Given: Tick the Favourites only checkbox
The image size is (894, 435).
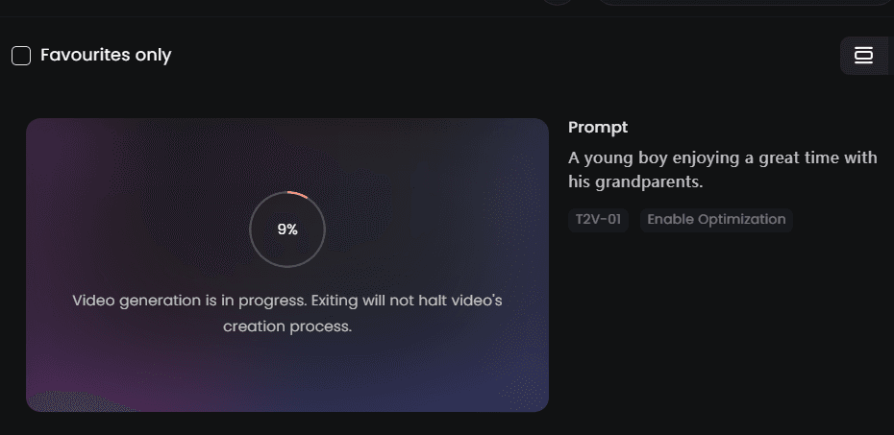Looking at the screenshot, I should (21, 56).
